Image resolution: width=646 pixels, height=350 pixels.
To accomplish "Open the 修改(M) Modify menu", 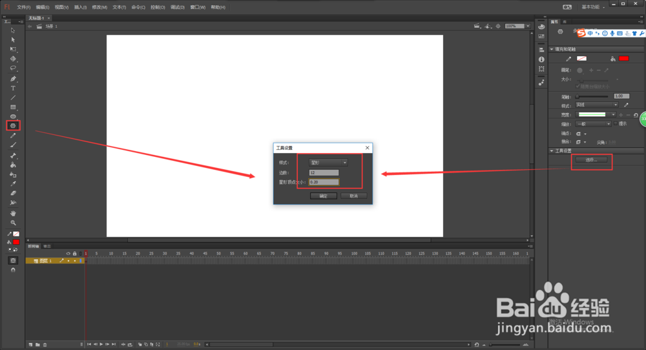I will click(99, 7).
